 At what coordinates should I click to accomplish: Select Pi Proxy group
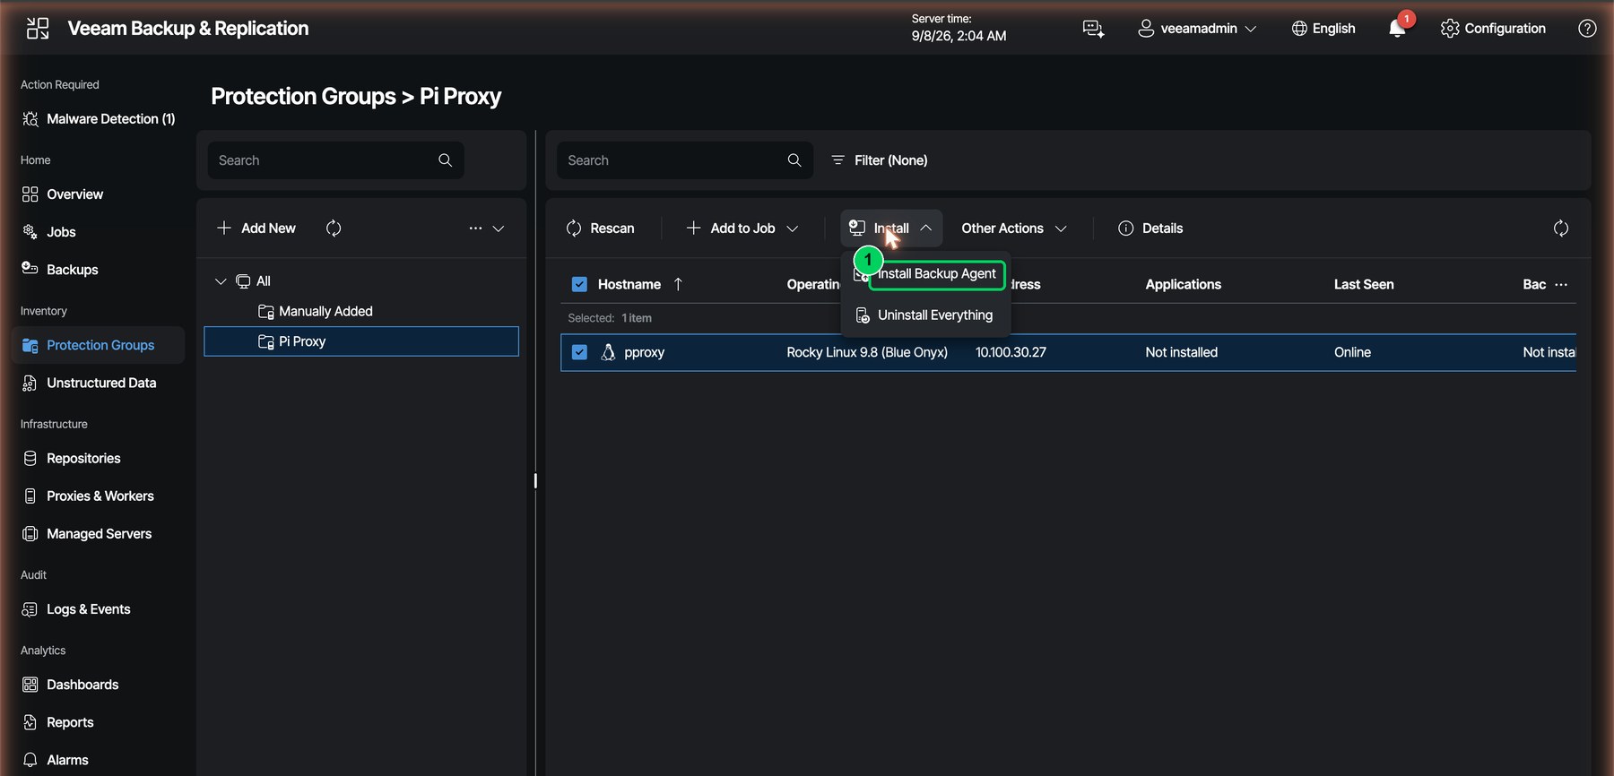pyautogui.click(x=361, y=341)
